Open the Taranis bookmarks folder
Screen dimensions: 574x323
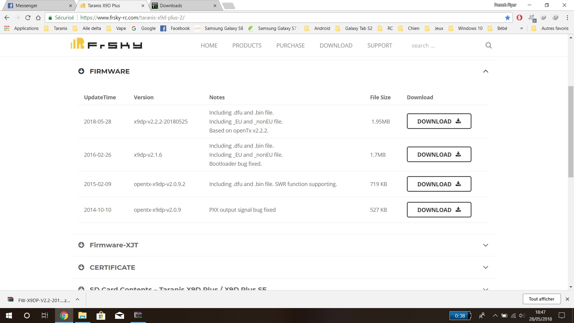click(x=56, y=28)
